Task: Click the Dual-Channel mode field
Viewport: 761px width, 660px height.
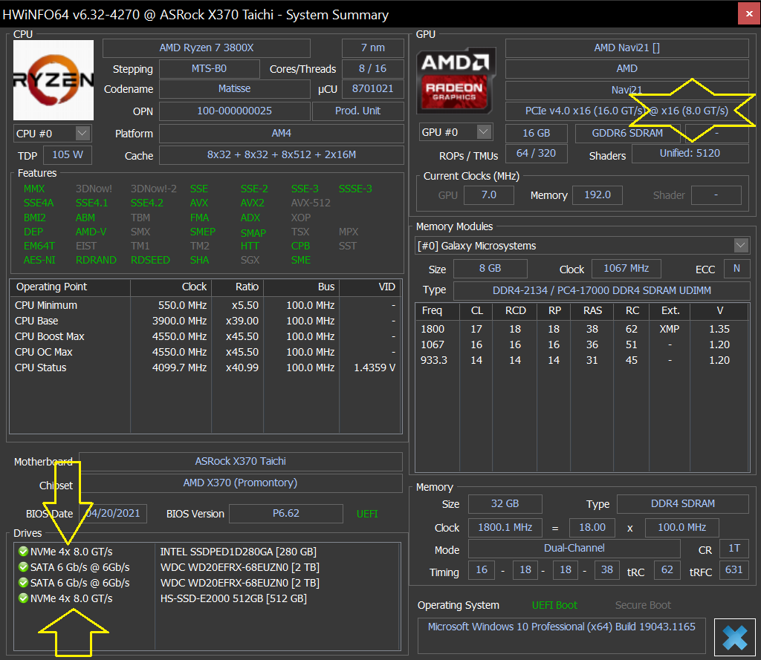Action: coord(574,548)
